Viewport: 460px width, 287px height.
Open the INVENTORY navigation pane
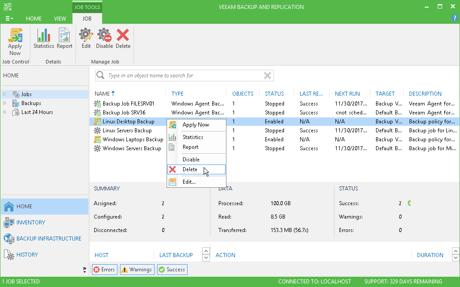click(x=45, y=222)
